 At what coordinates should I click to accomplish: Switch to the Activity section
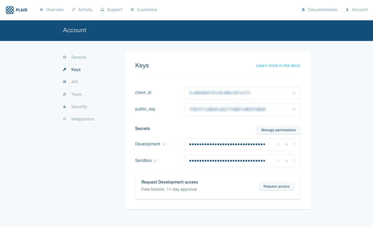point(85,10)
